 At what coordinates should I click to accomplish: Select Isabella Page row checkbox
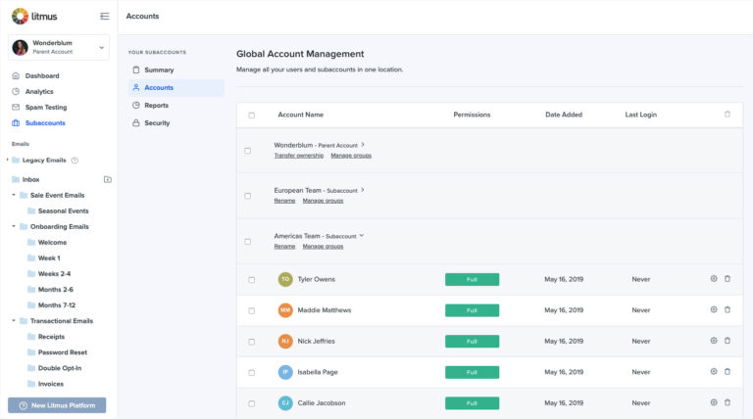click(252, 373)
